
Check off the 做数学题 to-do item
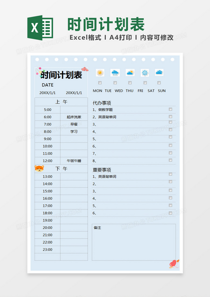pos(170,109)
